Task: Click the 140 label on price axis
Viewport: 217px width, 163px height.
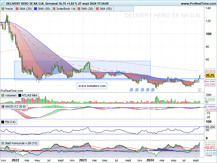Action: point(208,8)
